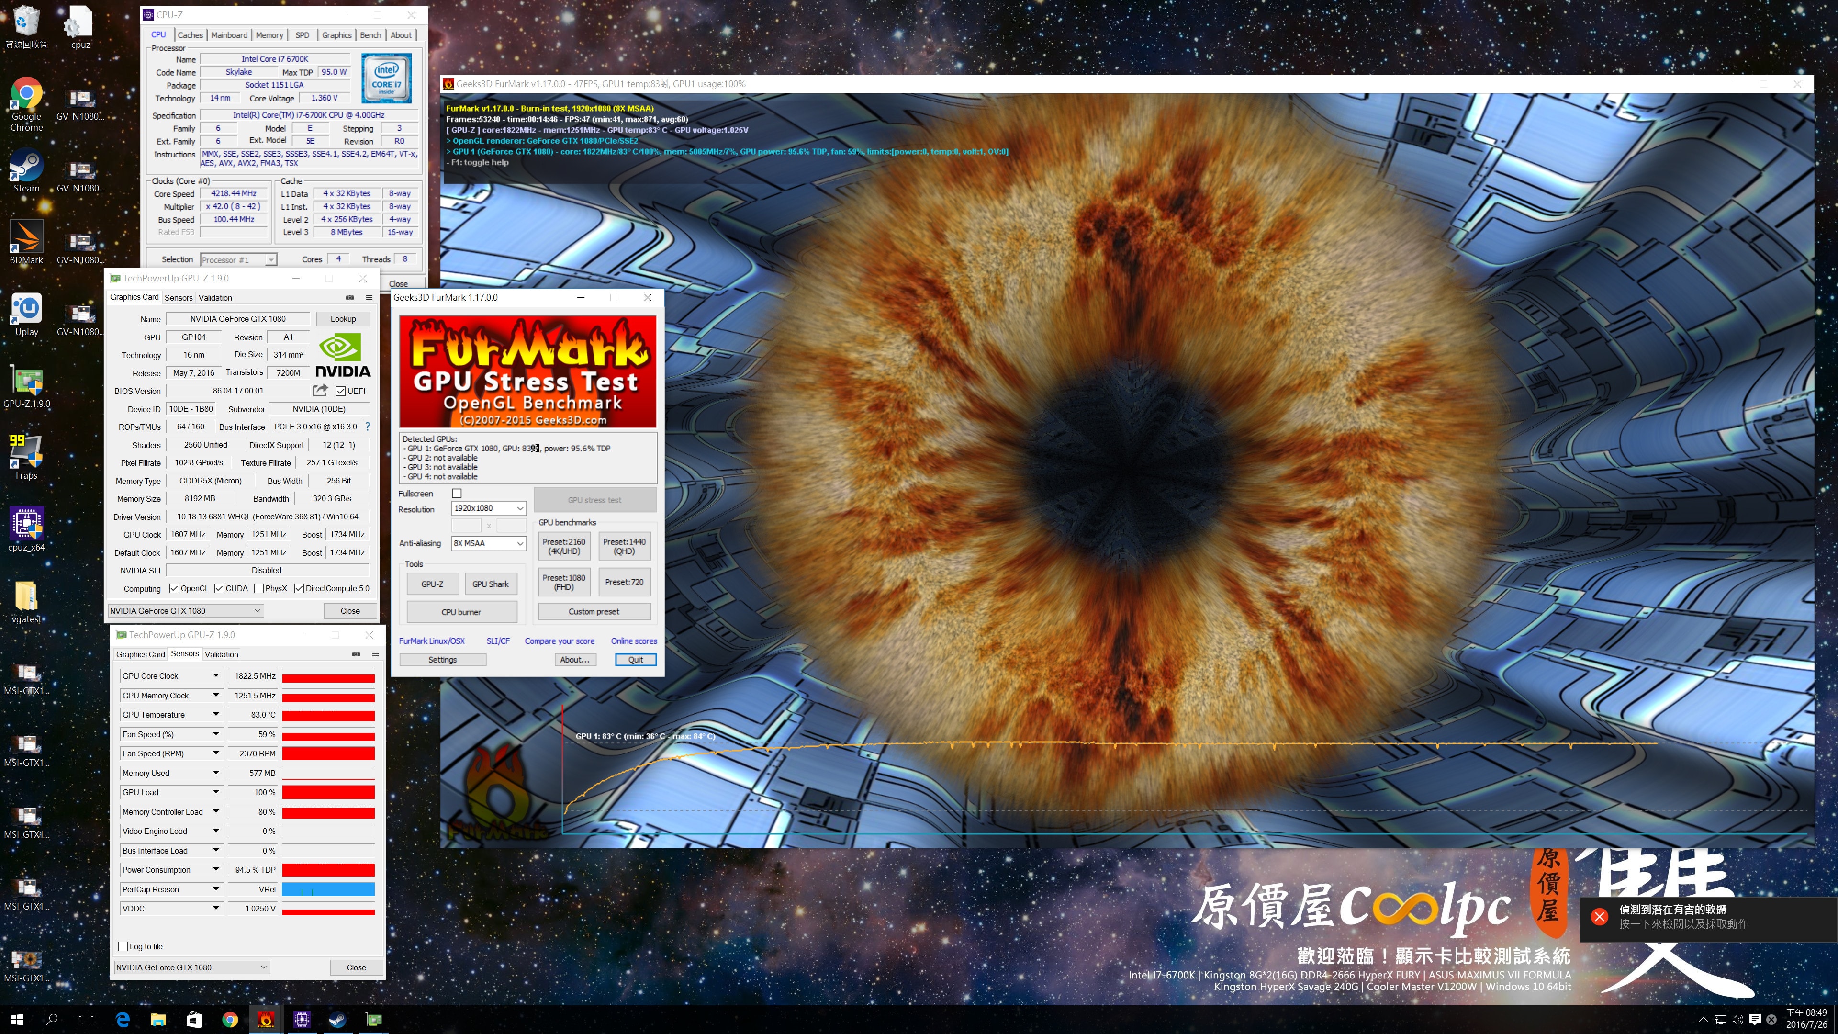Toggle the CUDA checkbox
Viewport: 1838px width, 1034px height.
tap(219, 589)
